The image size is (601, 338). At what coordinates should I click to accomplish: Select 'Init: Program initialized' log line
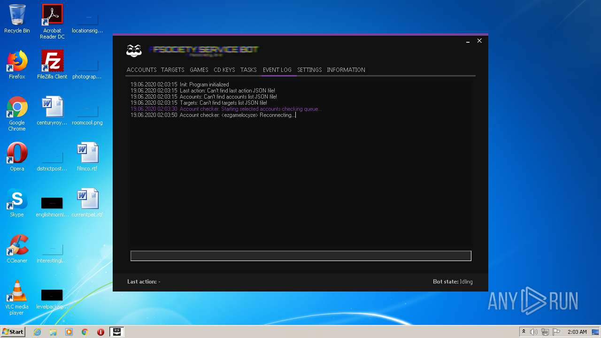pyautogui.click(x=180, y=84)
